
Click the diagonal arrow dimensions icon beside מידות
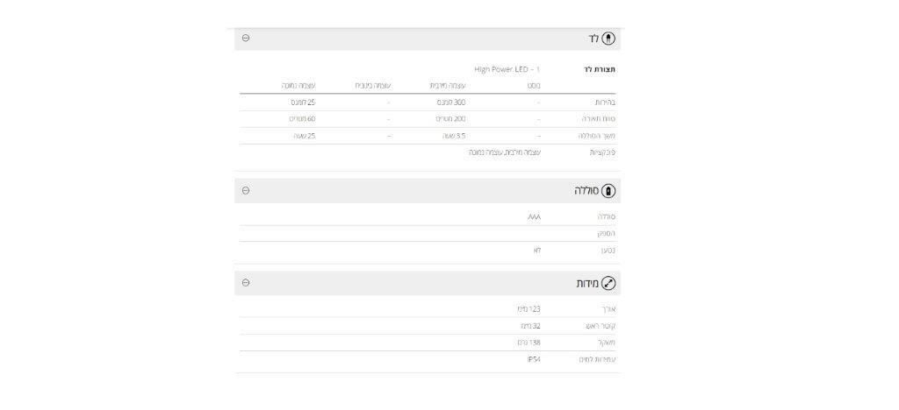608,283
